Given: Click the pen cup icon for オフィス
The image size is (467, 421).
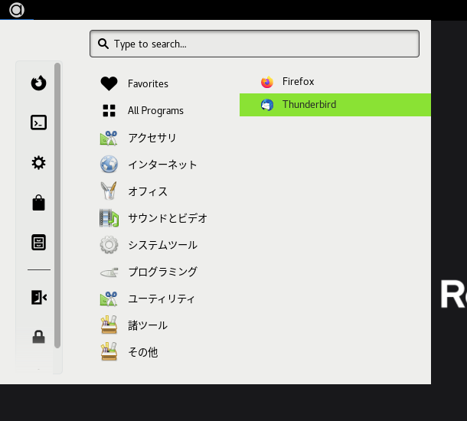Looking at the screenshot, I should (109, 191).
